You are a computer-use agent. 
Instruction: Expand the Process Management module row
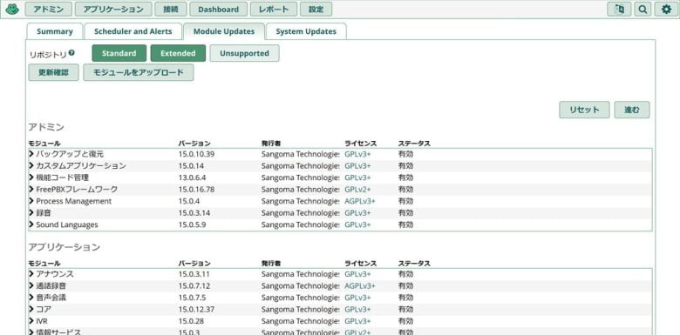pos(340,201)
